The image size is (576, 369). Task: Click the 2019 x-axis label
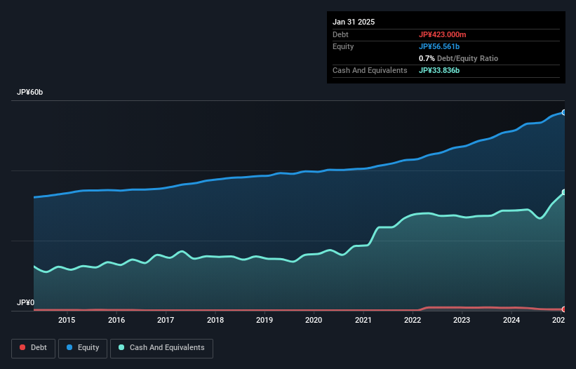pyautogui.click(x=264, y=320)
